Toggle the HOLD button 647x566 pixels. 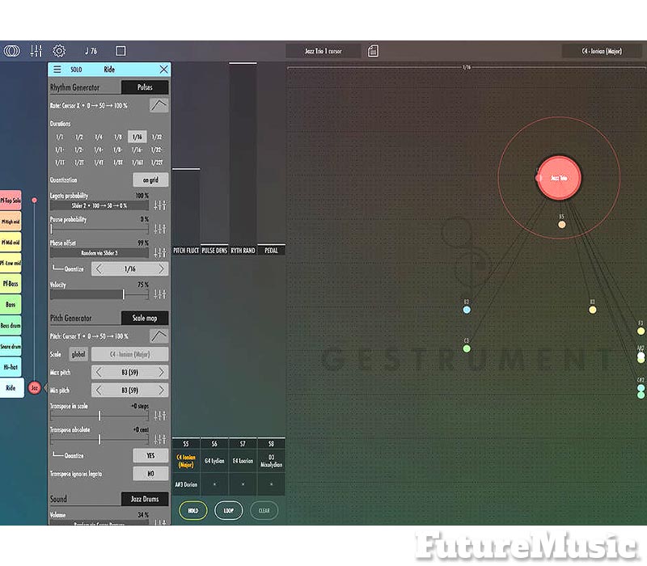pyautogui.click(x=193, y=510)
